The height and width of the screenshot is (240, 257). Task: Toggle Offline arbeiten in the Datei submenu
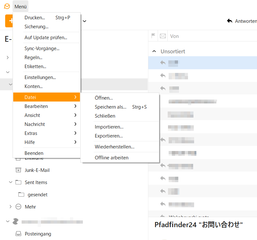pyautogui.click(x=112, y=158)
